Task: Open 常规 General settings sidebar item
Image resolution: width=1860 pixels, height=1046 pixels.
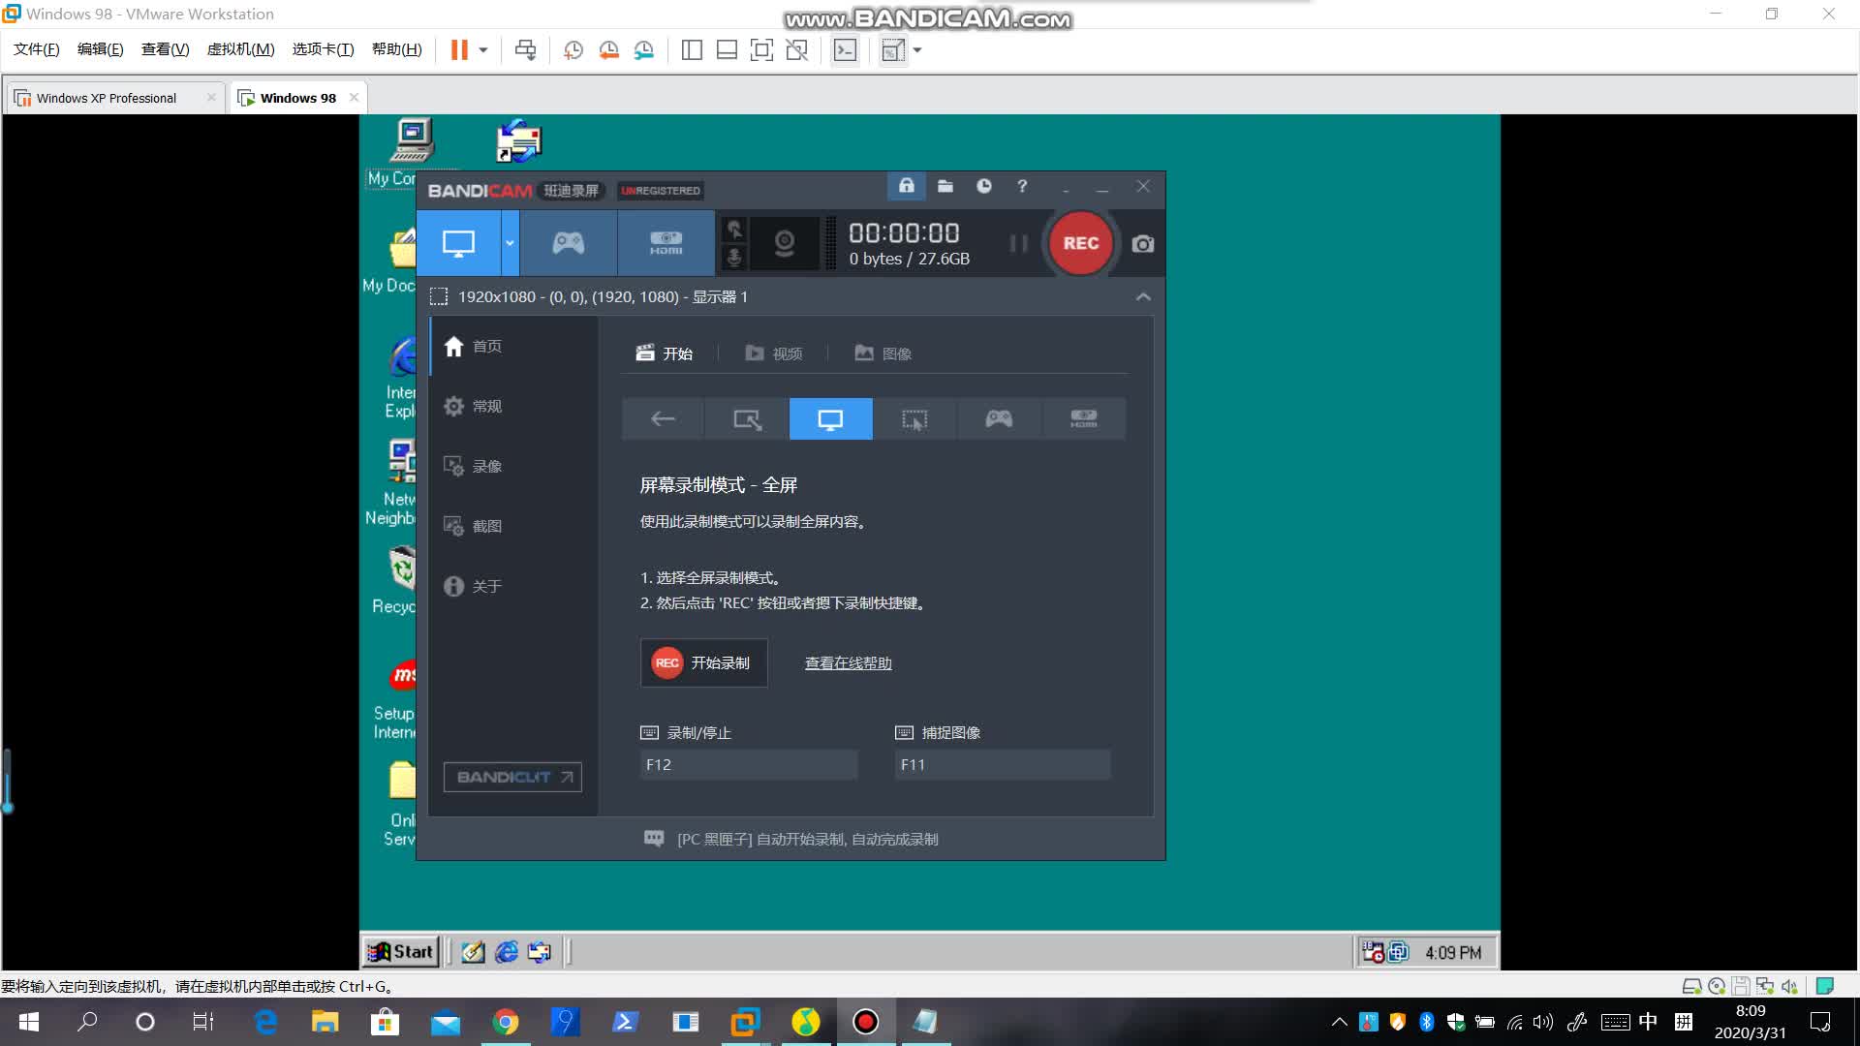Action: pyautogui.click(x=513, y=407)
